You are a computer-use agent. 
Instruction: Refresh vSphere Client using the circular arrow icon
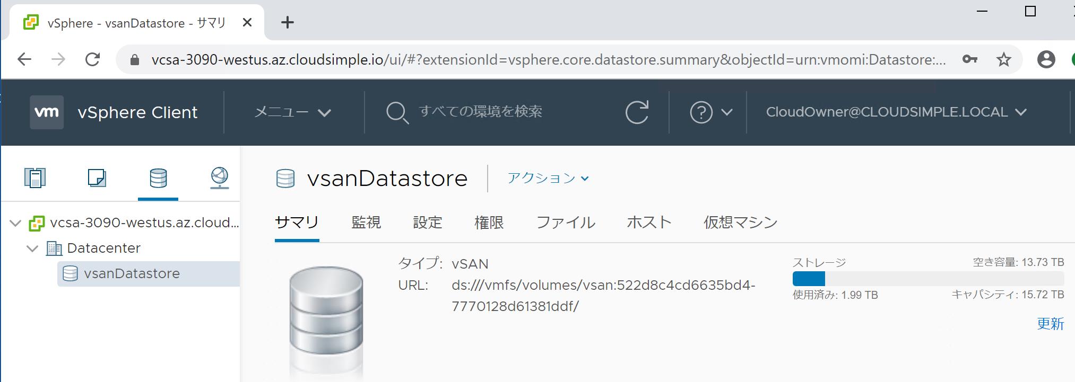(x=637, y=112)
